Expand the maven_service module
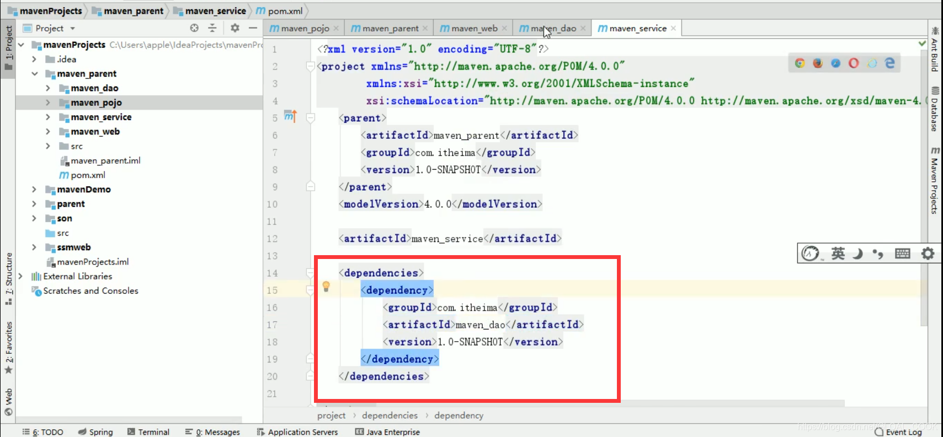943x437 pixels. click(x=47, y=117)
